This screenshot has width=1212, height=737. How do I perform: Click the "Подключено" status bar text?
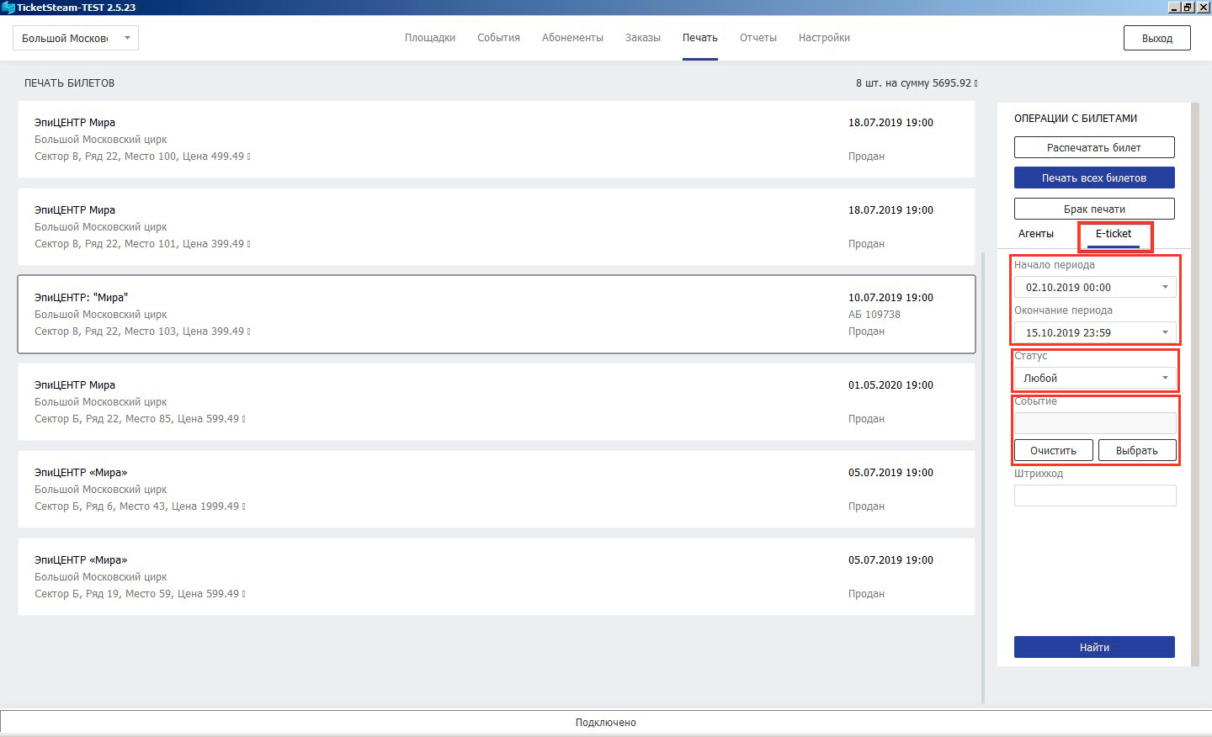606,723
